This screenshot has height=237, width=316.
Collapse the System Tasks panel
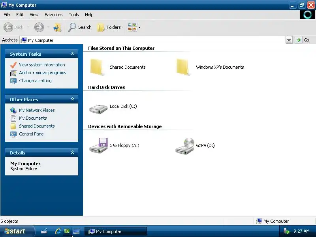pyautogui.click(x=73, y=54)
